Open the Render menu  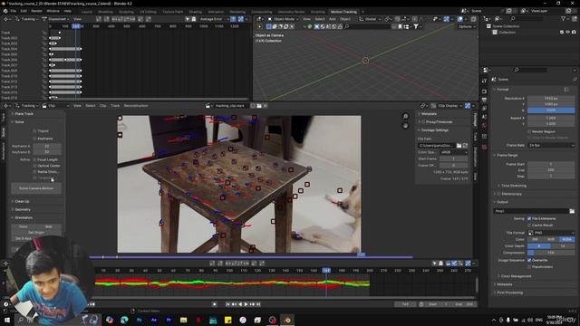[36, 11]
